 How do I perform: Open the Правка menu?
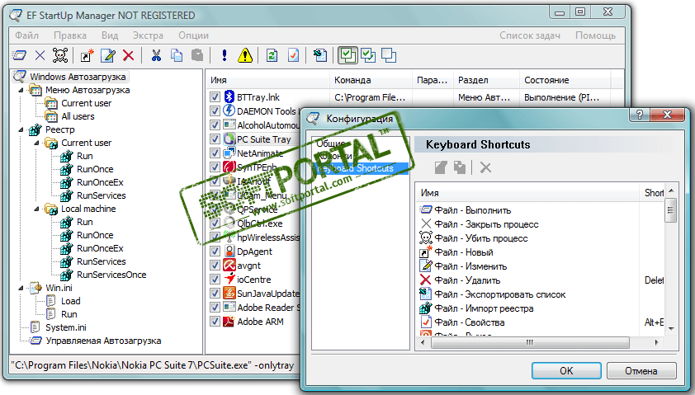tap(70, 35)
